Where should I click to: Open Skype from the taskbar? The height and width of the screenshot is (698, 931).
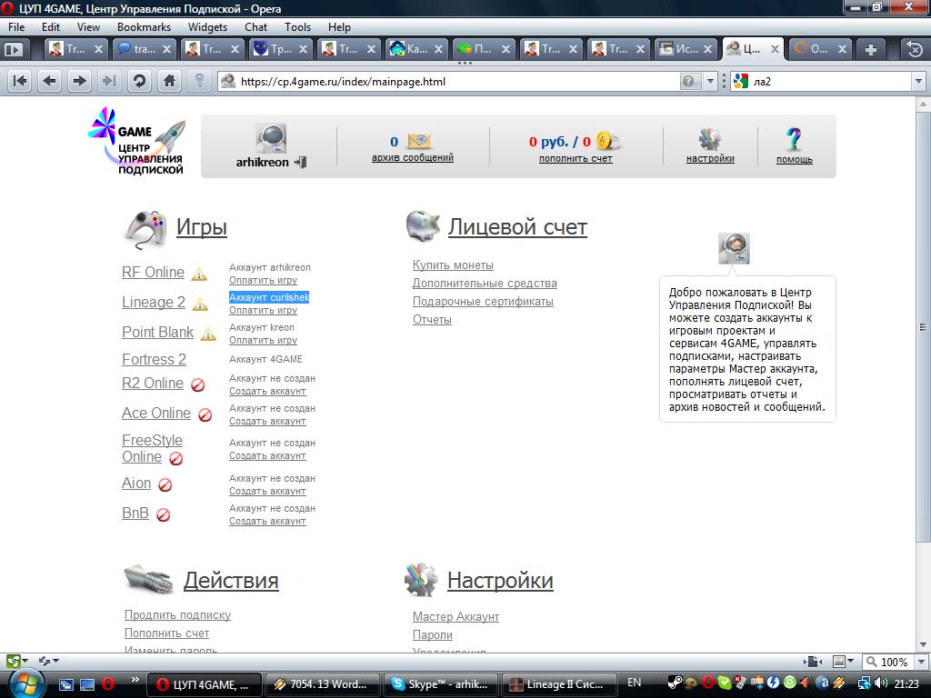[440, 684]
